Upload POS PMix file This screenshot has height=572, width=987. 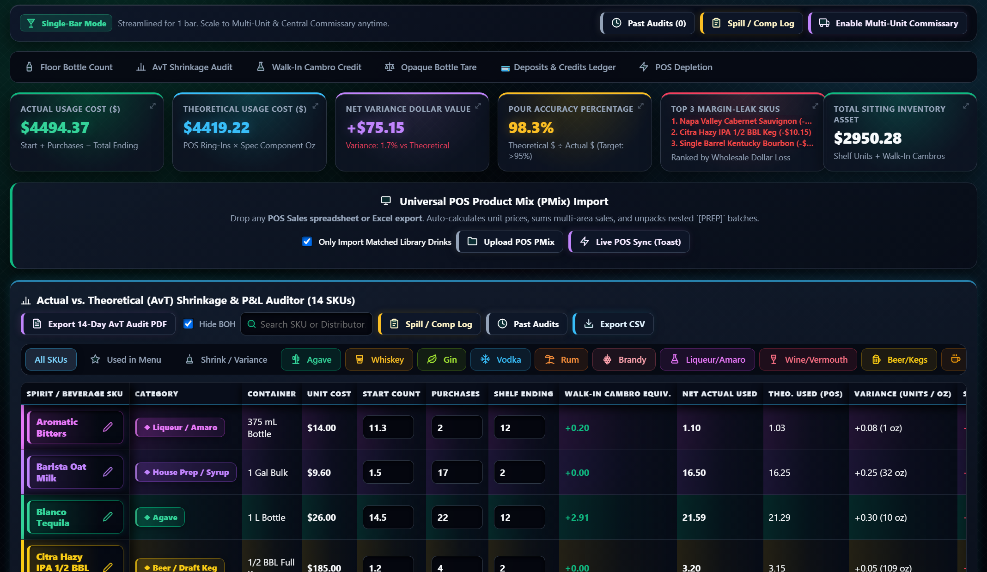coord(510,242)
